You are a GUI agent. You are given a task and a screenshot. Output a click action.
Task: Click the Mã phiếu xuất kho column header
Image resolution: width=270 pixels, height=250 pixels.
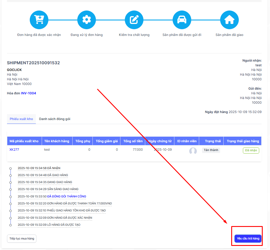(x=24, y=141)
